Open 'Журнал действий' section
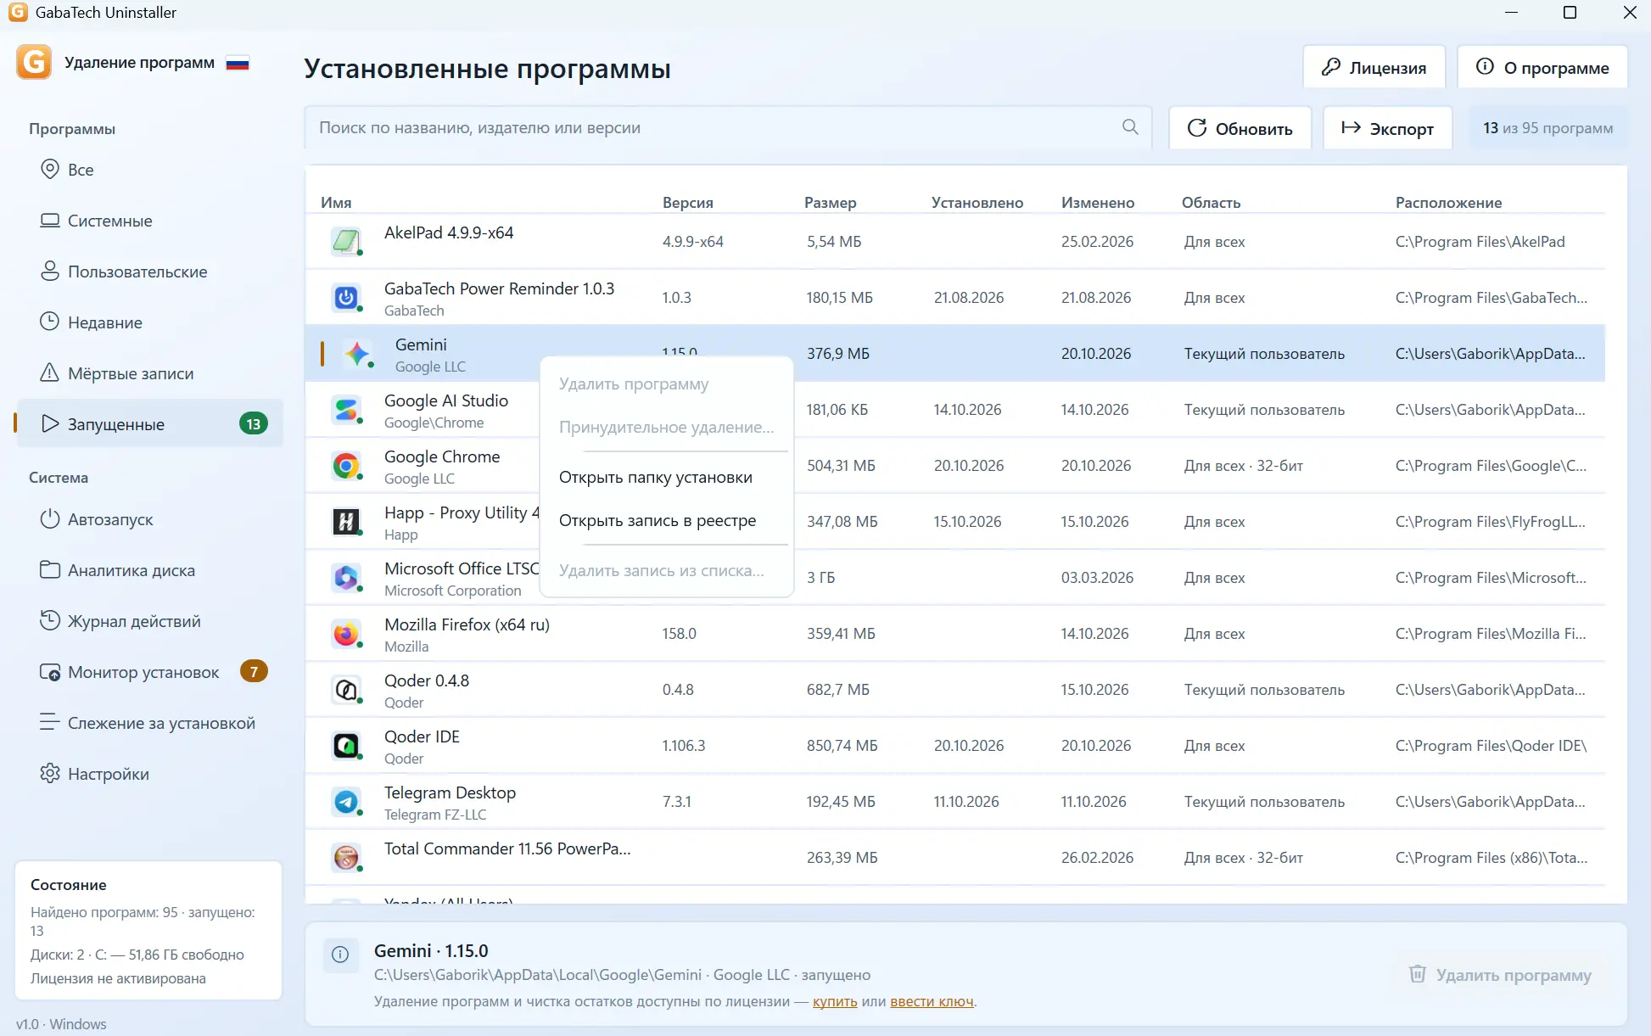The width and height of the screenshot is (1651, 1036). coord(150,621)
